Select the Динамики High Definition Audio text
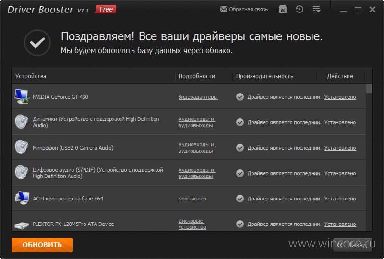The height and width of the screenshot is (259, 384). point(96,122)
